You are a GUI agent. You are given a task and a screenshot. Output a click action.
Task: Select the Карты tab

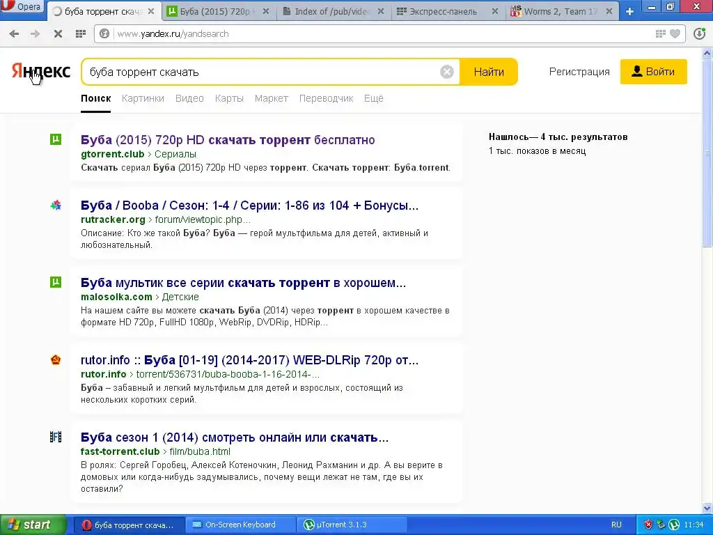229,98
